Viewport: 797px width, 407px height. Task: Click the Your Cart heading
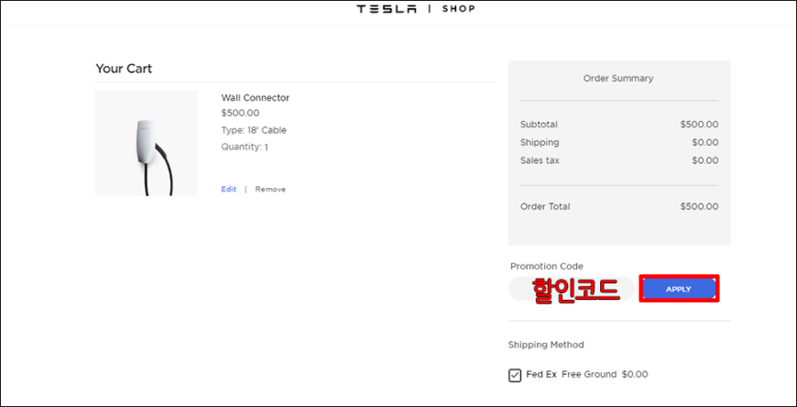coord(124,69)
